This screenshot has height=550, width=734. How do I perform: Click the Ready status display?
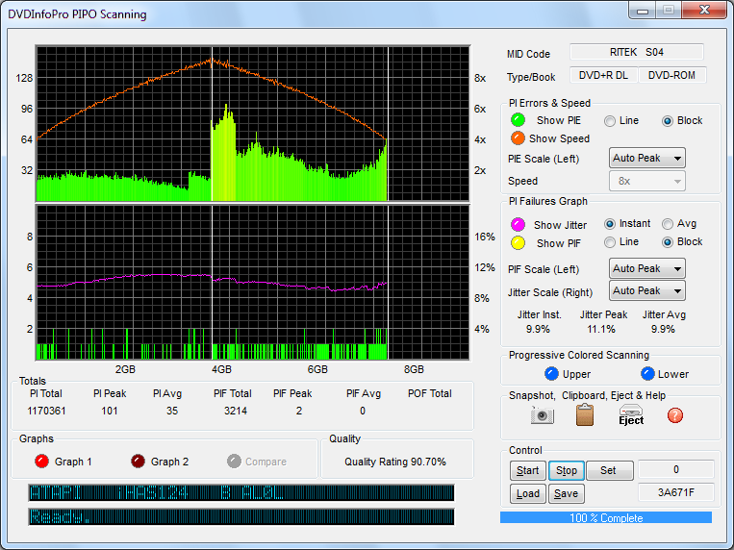[241, 516]
